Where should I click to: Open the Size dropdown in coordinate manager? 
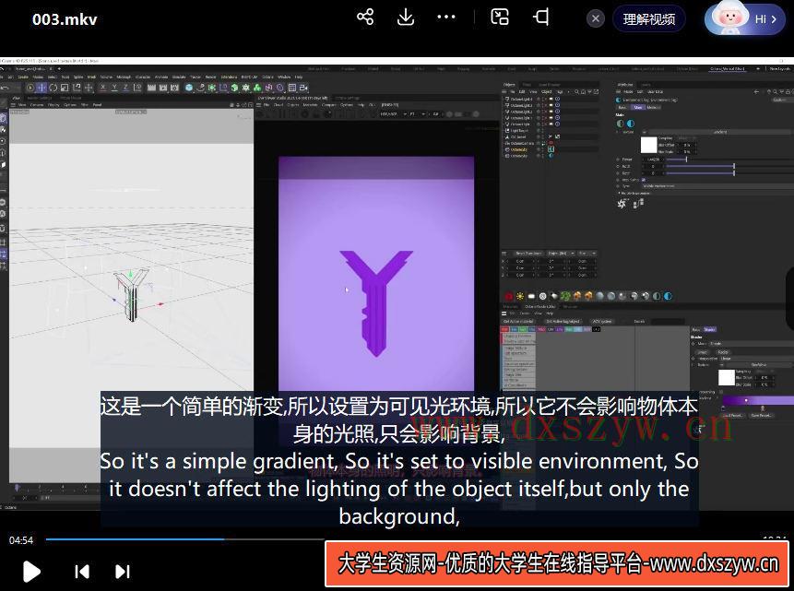coord(587,254)
